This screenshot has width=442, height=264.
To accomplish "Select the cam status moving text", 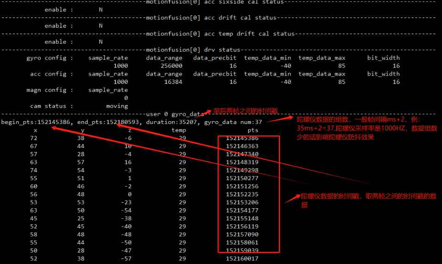I will 117,106.
